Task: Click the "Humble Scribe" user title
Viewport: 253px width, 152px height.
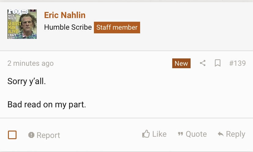Action: click(68, 27)
